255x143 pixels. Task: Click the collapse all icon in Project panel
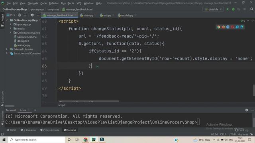coord(25,15)
